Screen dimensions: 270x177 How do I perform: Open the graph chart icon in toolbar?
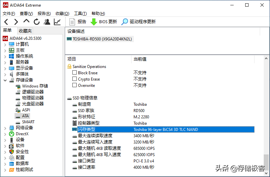point(57,22)
